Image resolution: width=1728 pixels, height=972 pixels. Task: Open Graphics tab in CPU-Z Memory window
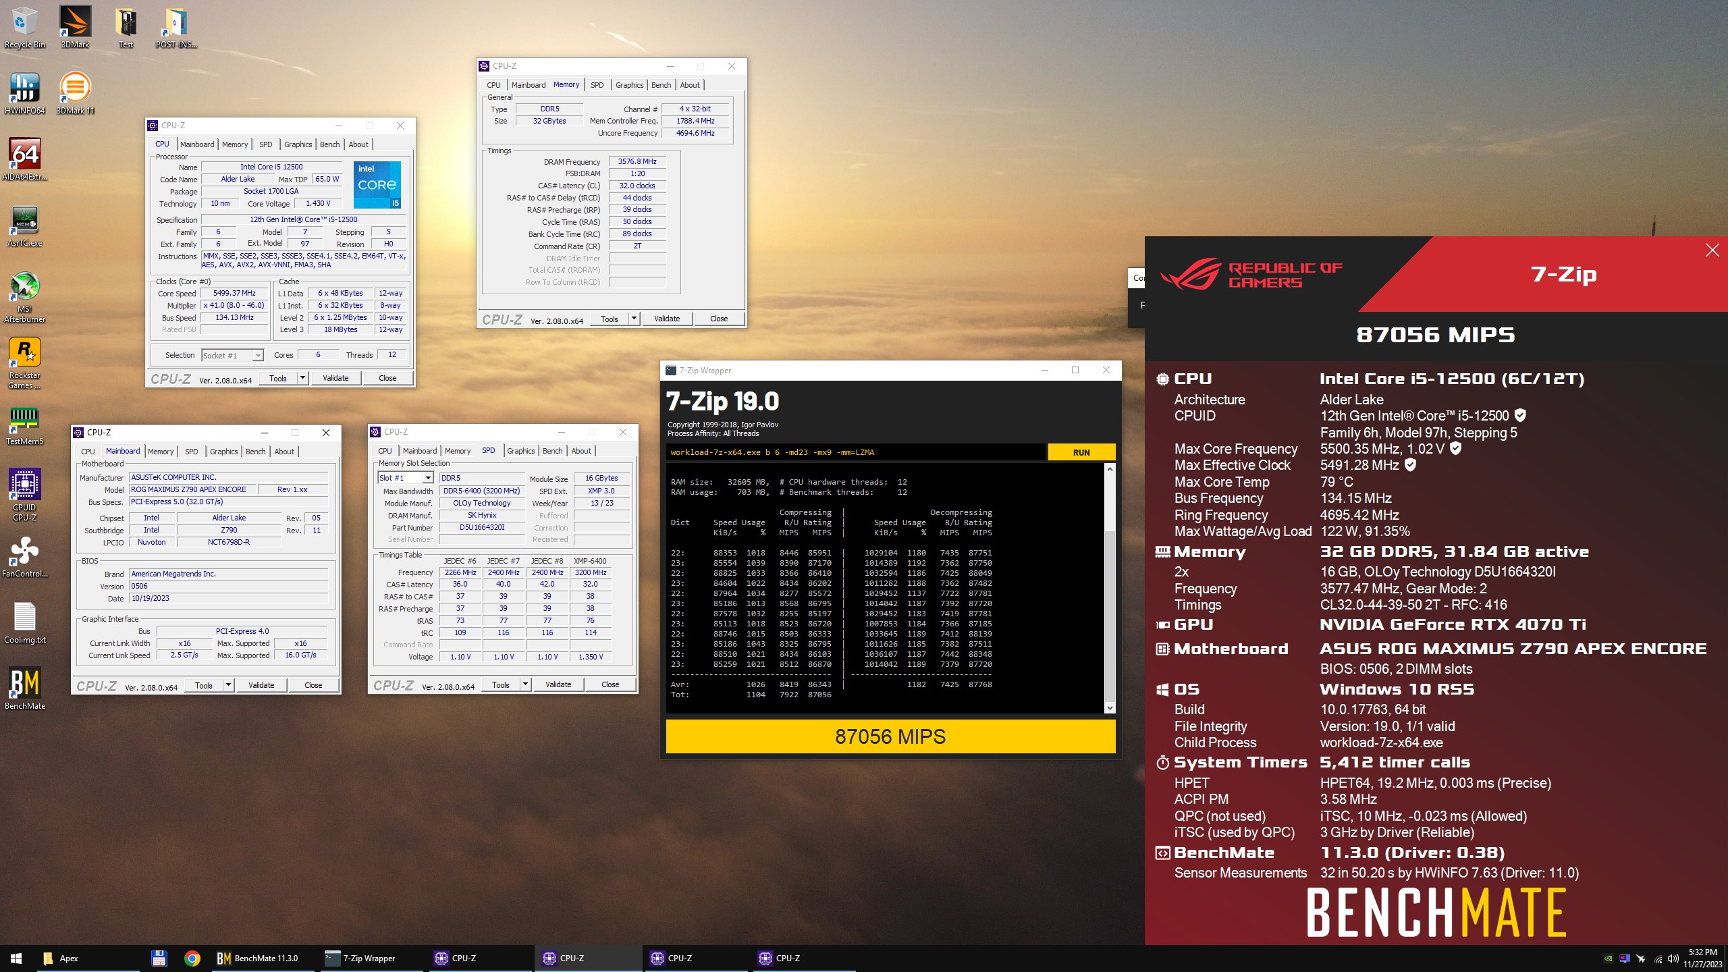[629, 85]
